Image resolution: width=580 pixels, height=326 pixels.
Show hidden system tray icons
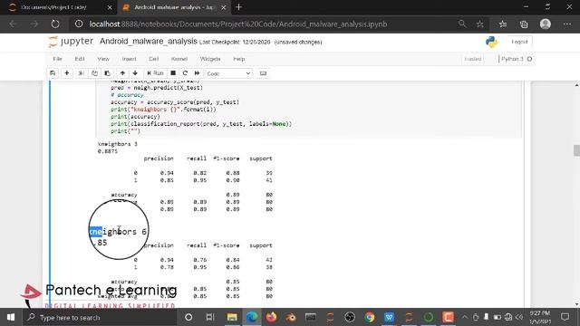465,317
